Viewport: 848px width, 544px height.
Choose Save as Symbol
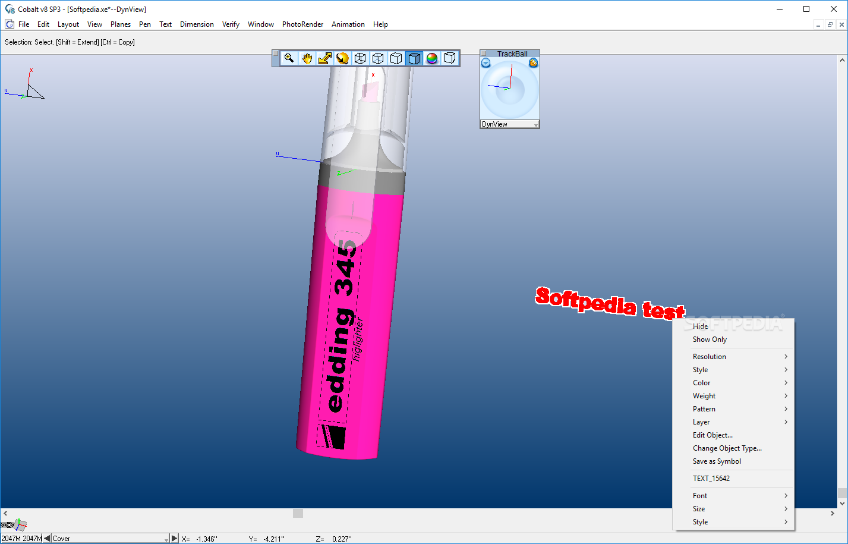point(733,461)
